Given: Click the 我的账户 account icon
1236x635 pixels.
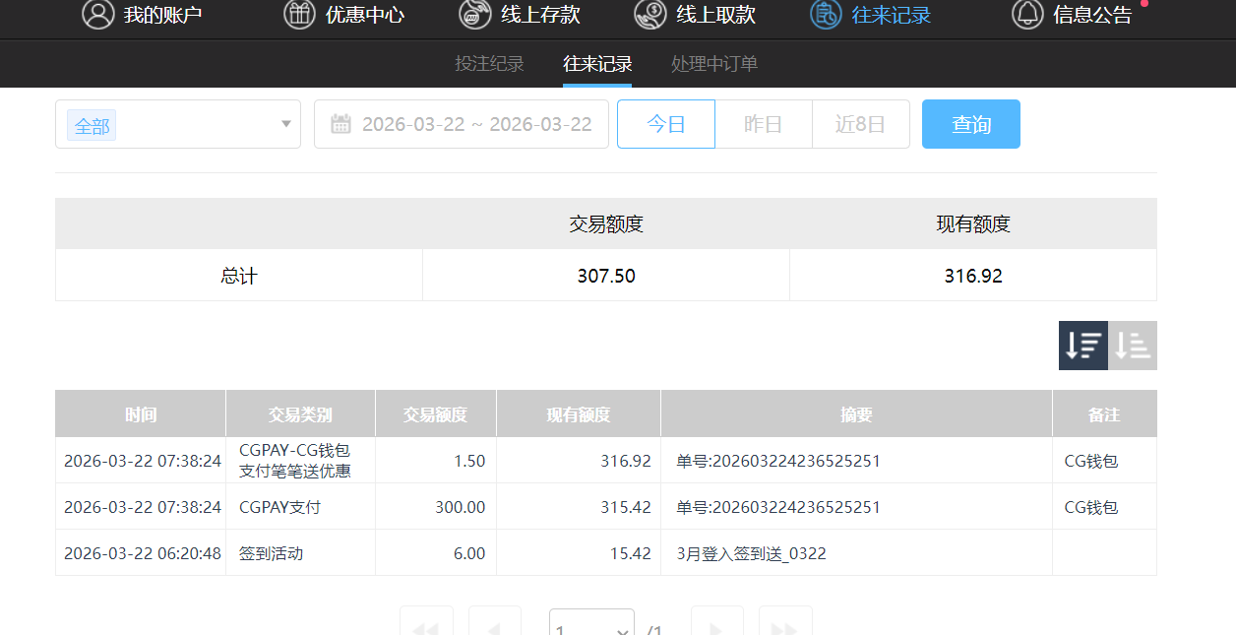Looking at the screenshot, I should (96, 15).
